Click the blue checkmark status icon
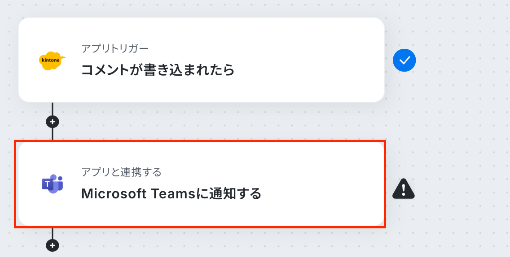 coord(404,60)
